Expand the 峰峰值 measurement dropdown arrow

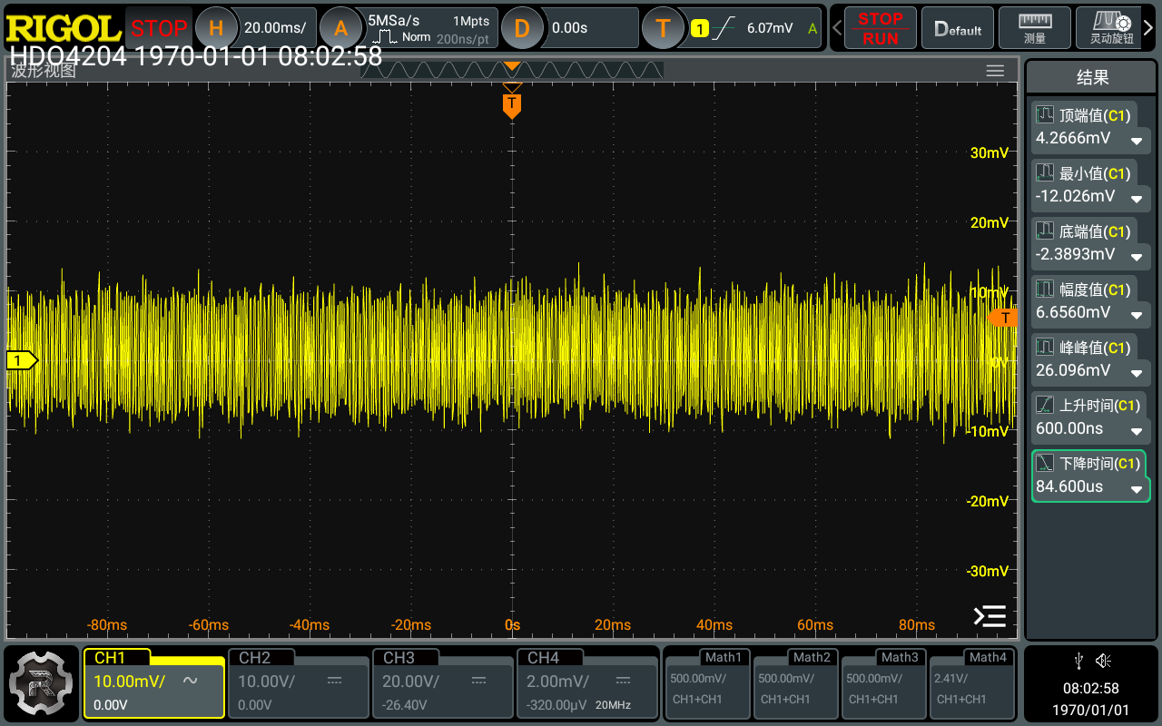click(x=1136, y=372)
